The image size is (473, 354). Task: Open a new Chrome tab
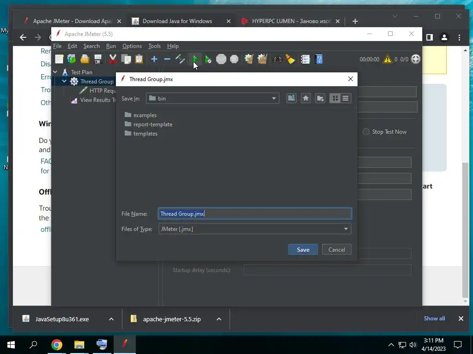click(x=355, y=21)
